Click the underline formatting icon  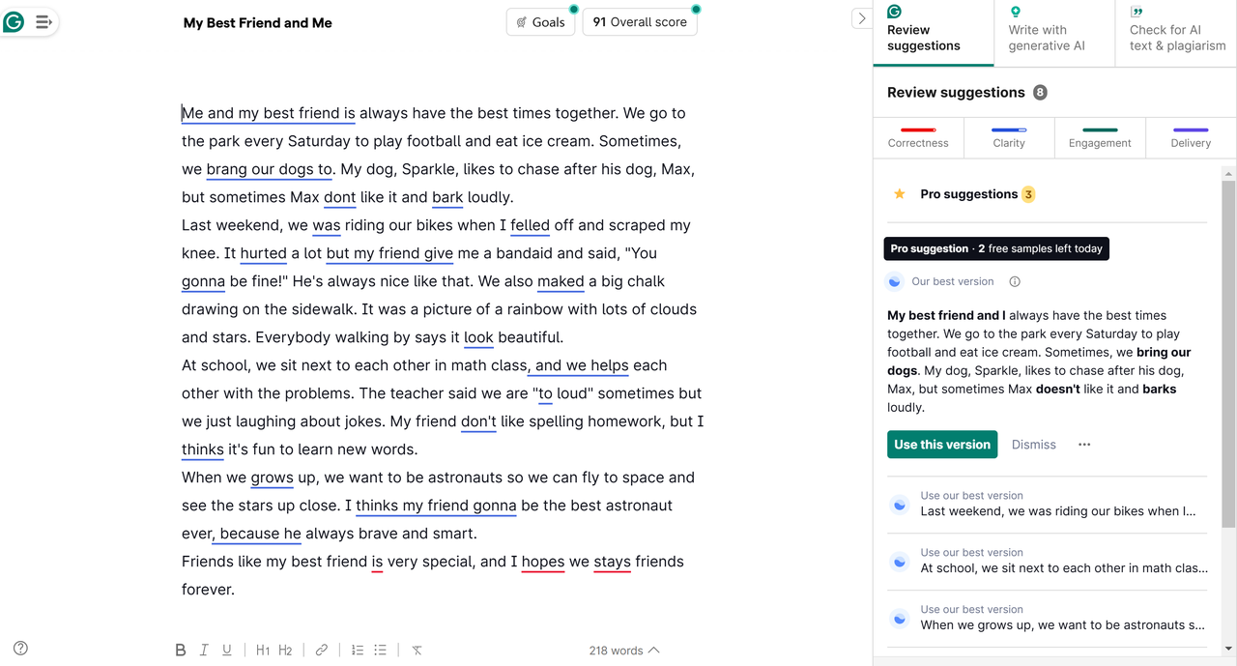click(227, 651)
